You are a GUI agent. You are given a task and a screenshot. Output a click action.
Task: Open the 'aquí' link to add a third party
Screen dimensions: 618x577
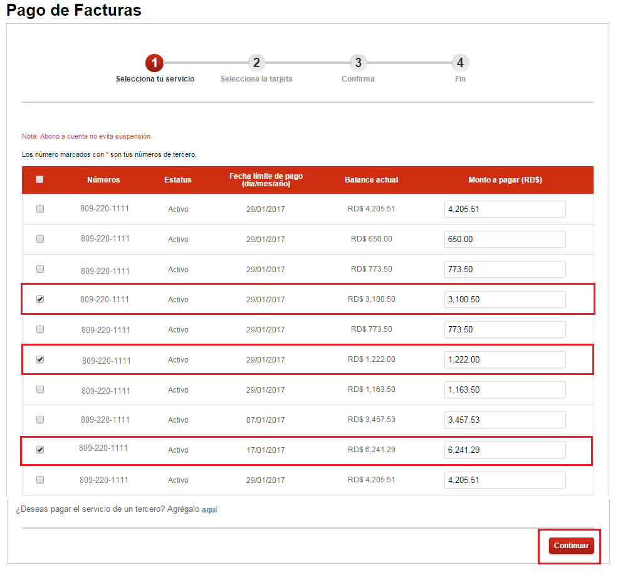tap(209, 509)
